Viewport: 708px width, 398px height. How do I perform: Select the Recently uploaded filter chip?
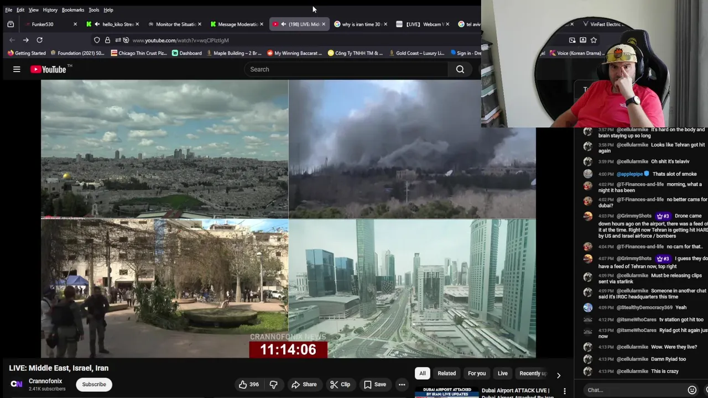tap(533, 373)
